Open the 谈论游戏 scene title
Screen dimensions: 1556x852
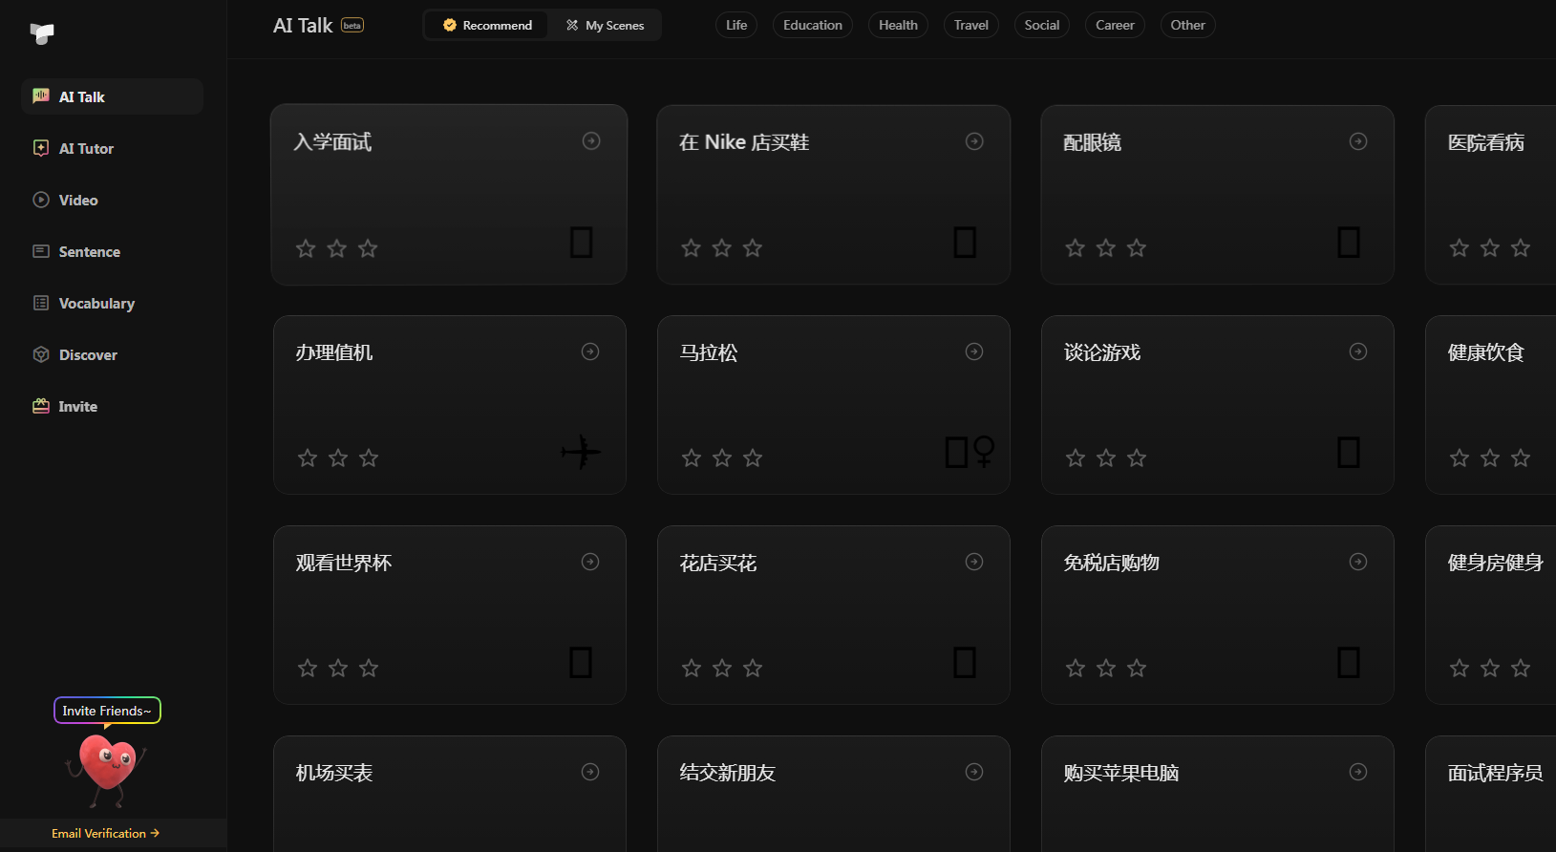coord(1102,352)
